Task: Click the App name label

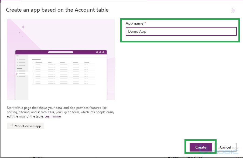Action: click(134, 23)
